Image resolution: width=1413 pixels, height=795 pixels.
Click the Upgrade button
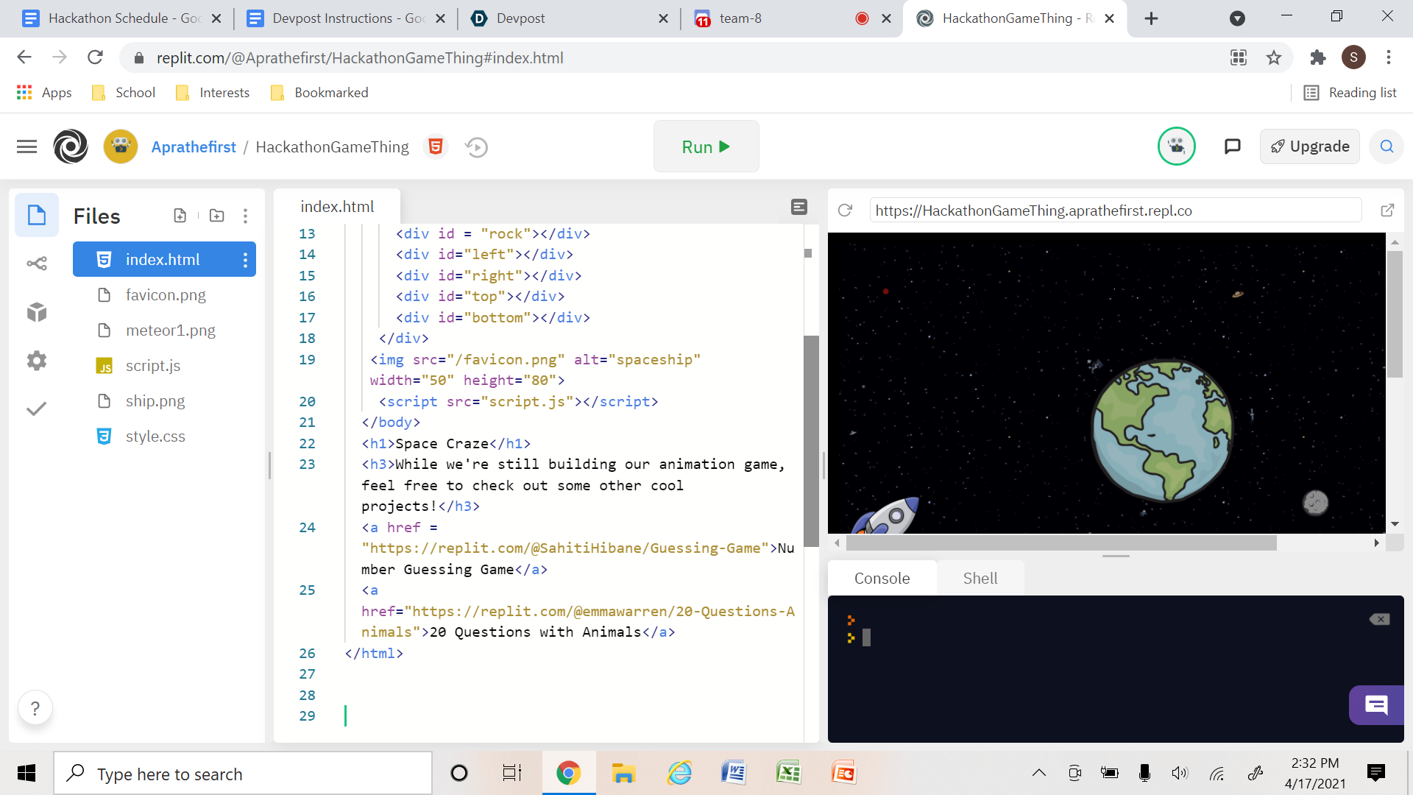1310,146
